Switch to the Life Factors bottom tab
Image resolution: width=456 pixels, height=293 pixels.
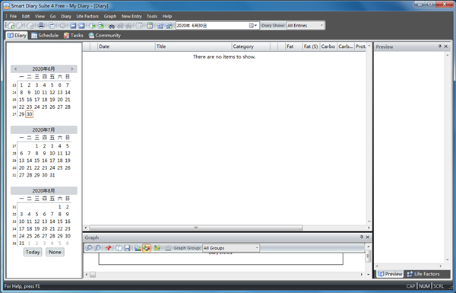click(423, 274)
